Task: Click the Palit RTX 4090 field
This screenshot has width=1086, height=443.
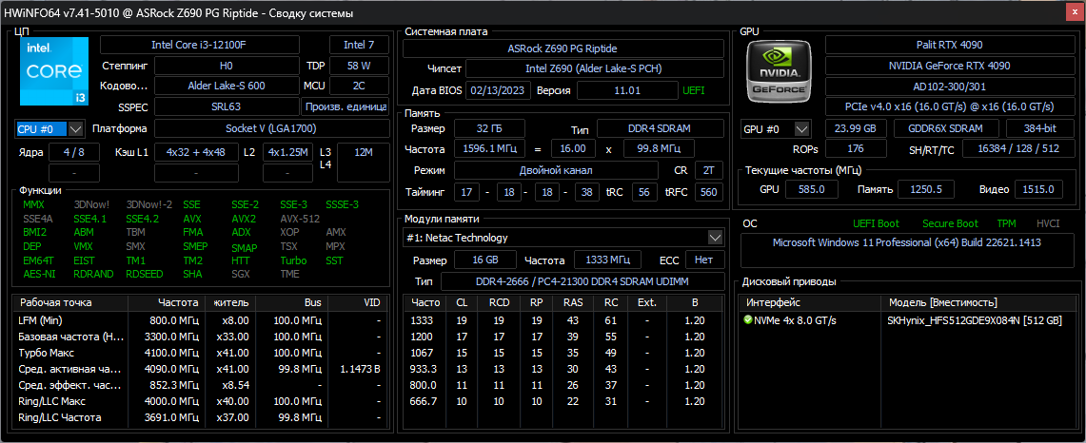Action: (949, 45)
